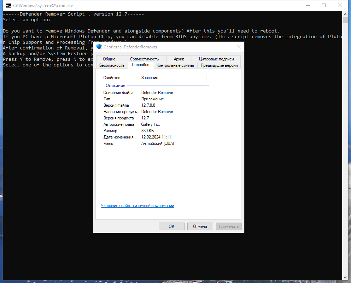Switch to the Общие tab

[x=109, y=59]
